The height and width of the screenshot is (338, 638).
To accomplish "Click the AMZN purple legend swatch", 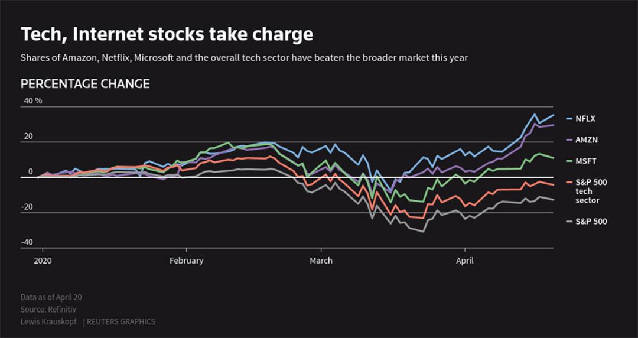I will click(569, 139).
